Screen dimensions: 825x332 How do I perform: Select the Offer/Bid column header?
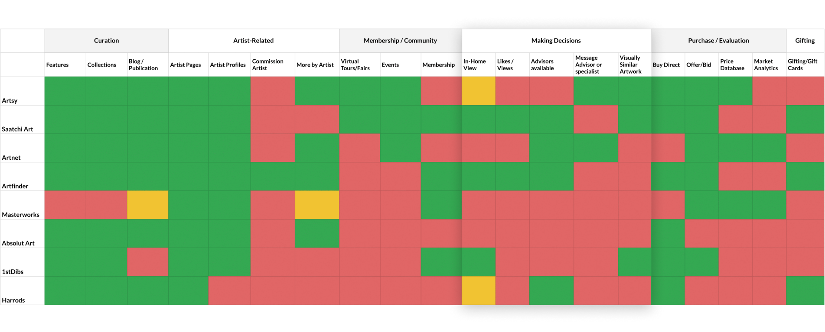(702, 65)
